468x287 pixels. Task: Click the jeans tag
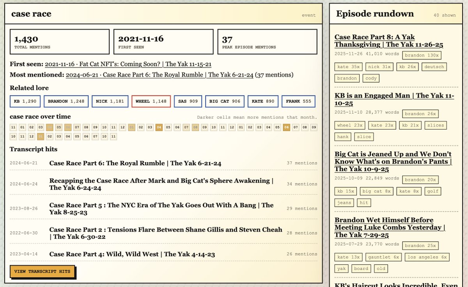pos(344,202)
